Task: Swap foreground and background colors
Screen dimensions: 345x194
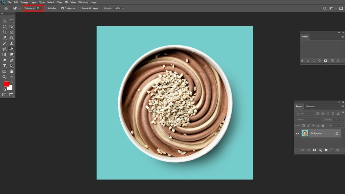Action: click(12, 83)
